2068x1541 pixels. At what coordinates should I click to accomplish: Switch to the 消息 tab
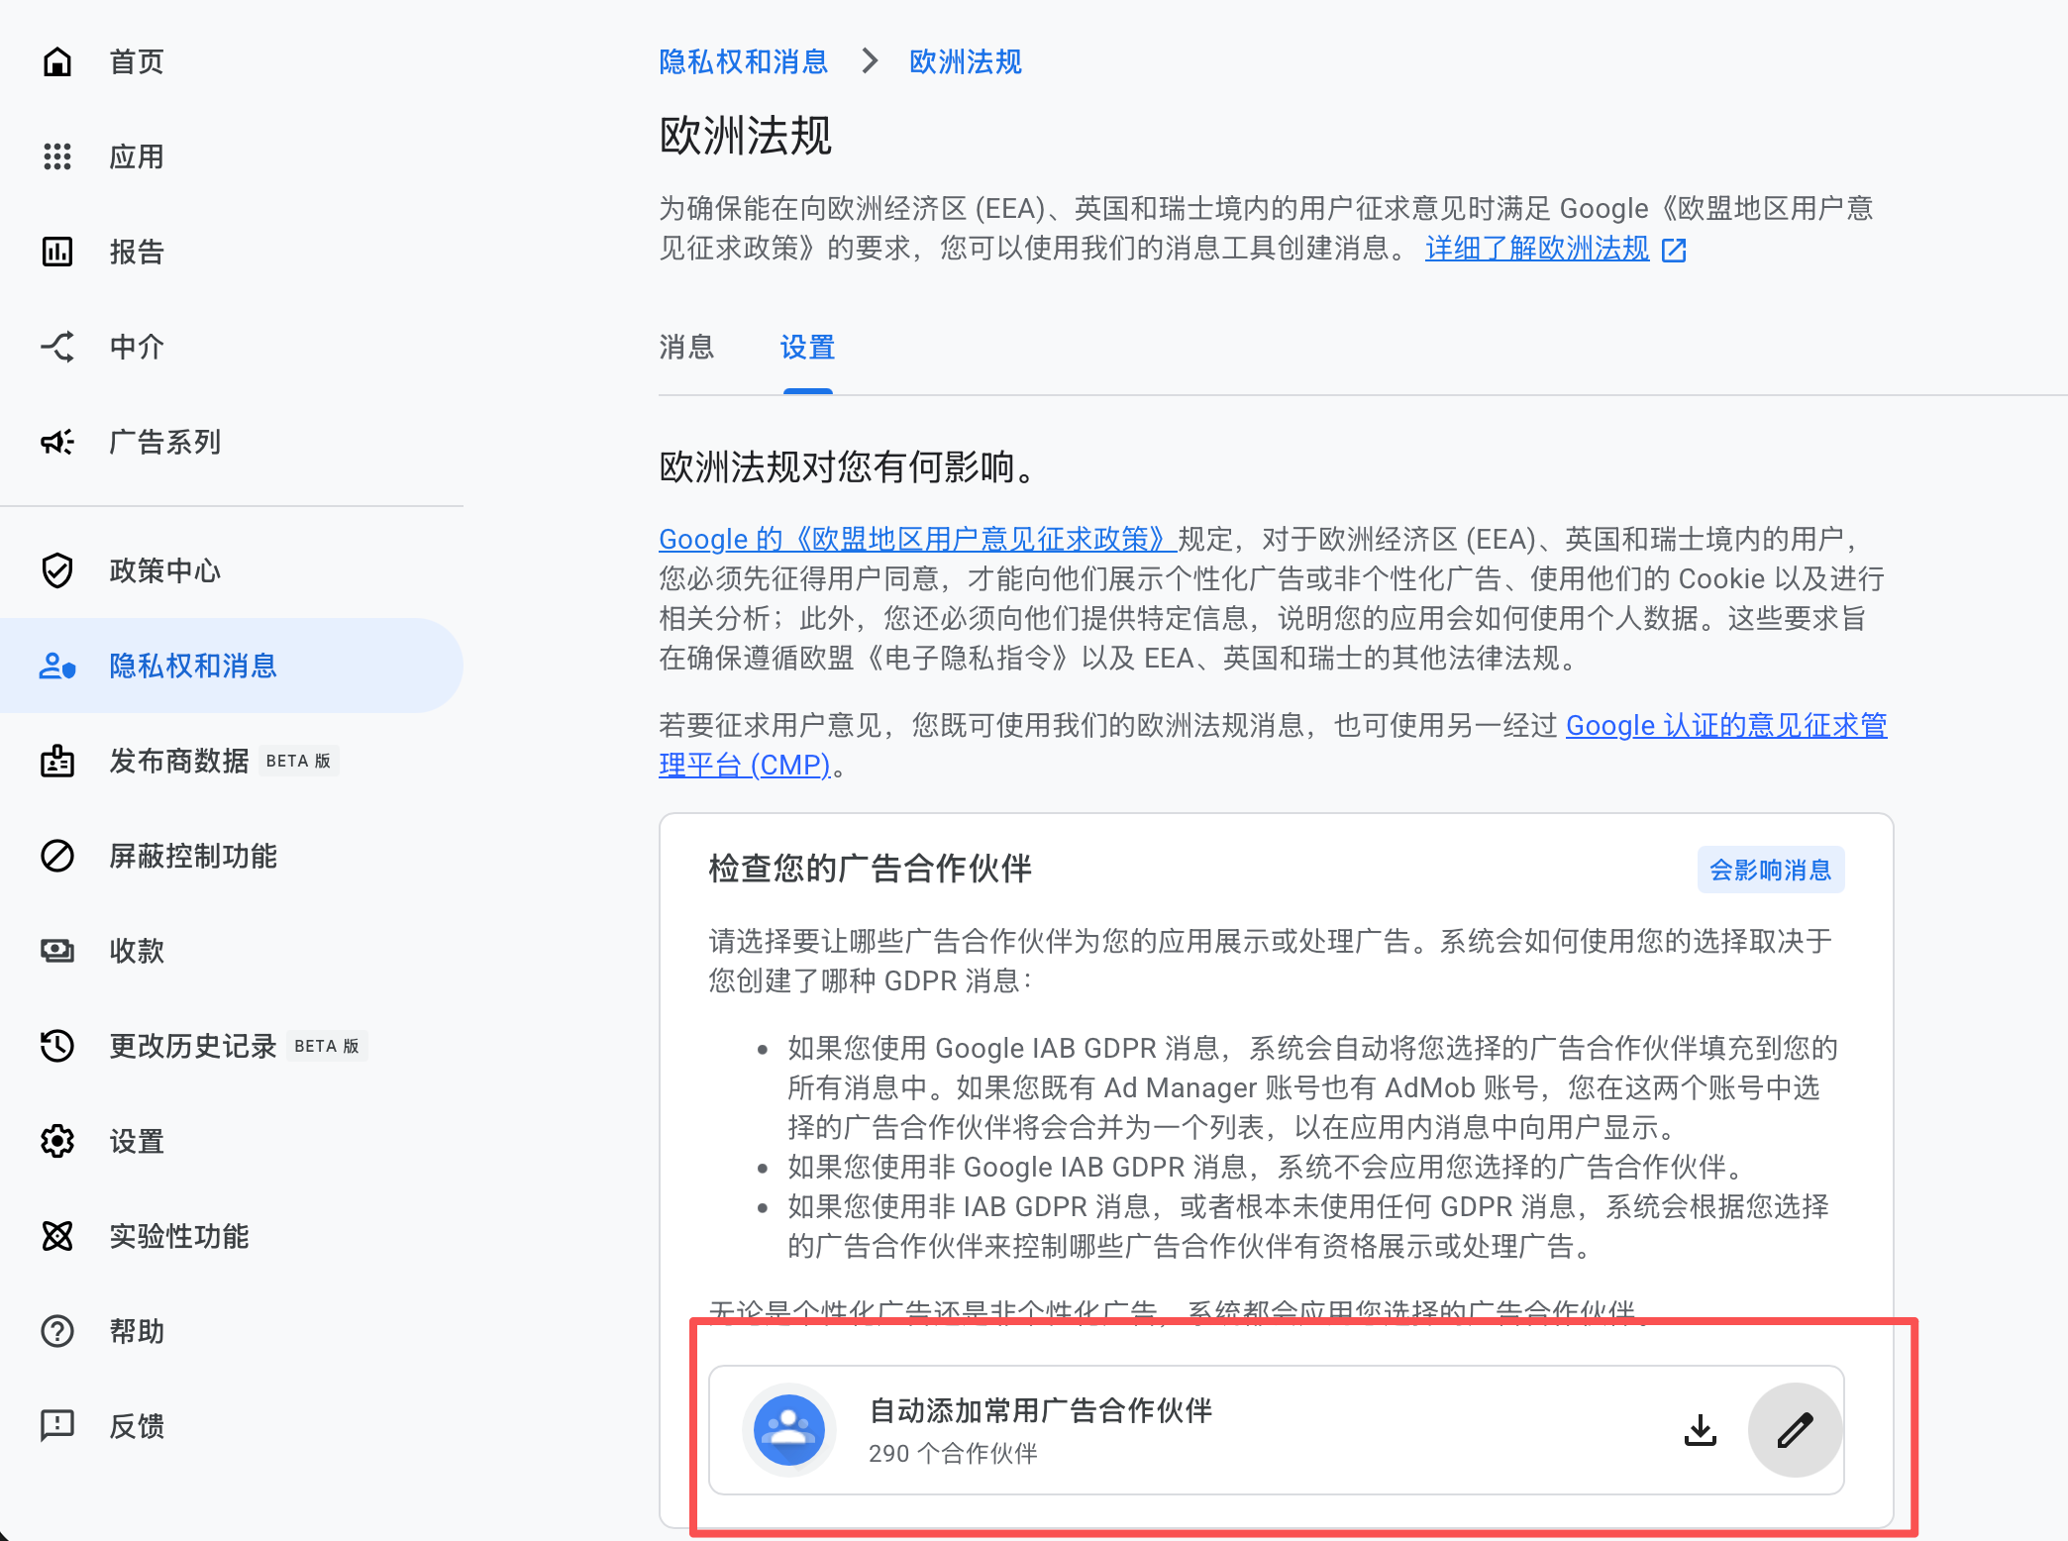[686, 348]
